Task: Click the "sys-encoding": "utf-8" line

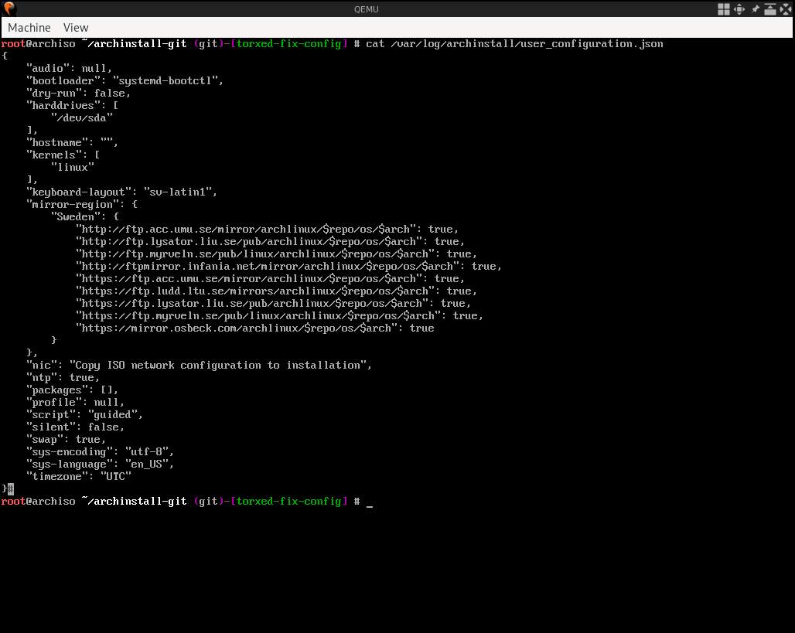Action: (x=100, y=452)
